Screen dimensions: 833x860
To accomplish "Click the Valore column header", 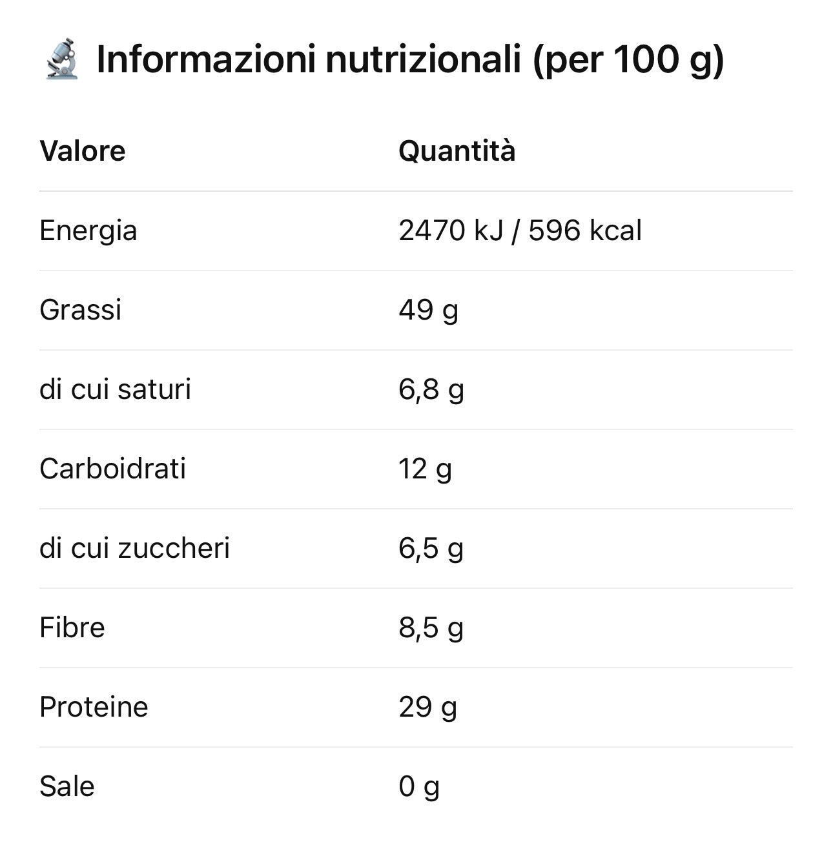I will click(x=83, y=151).
